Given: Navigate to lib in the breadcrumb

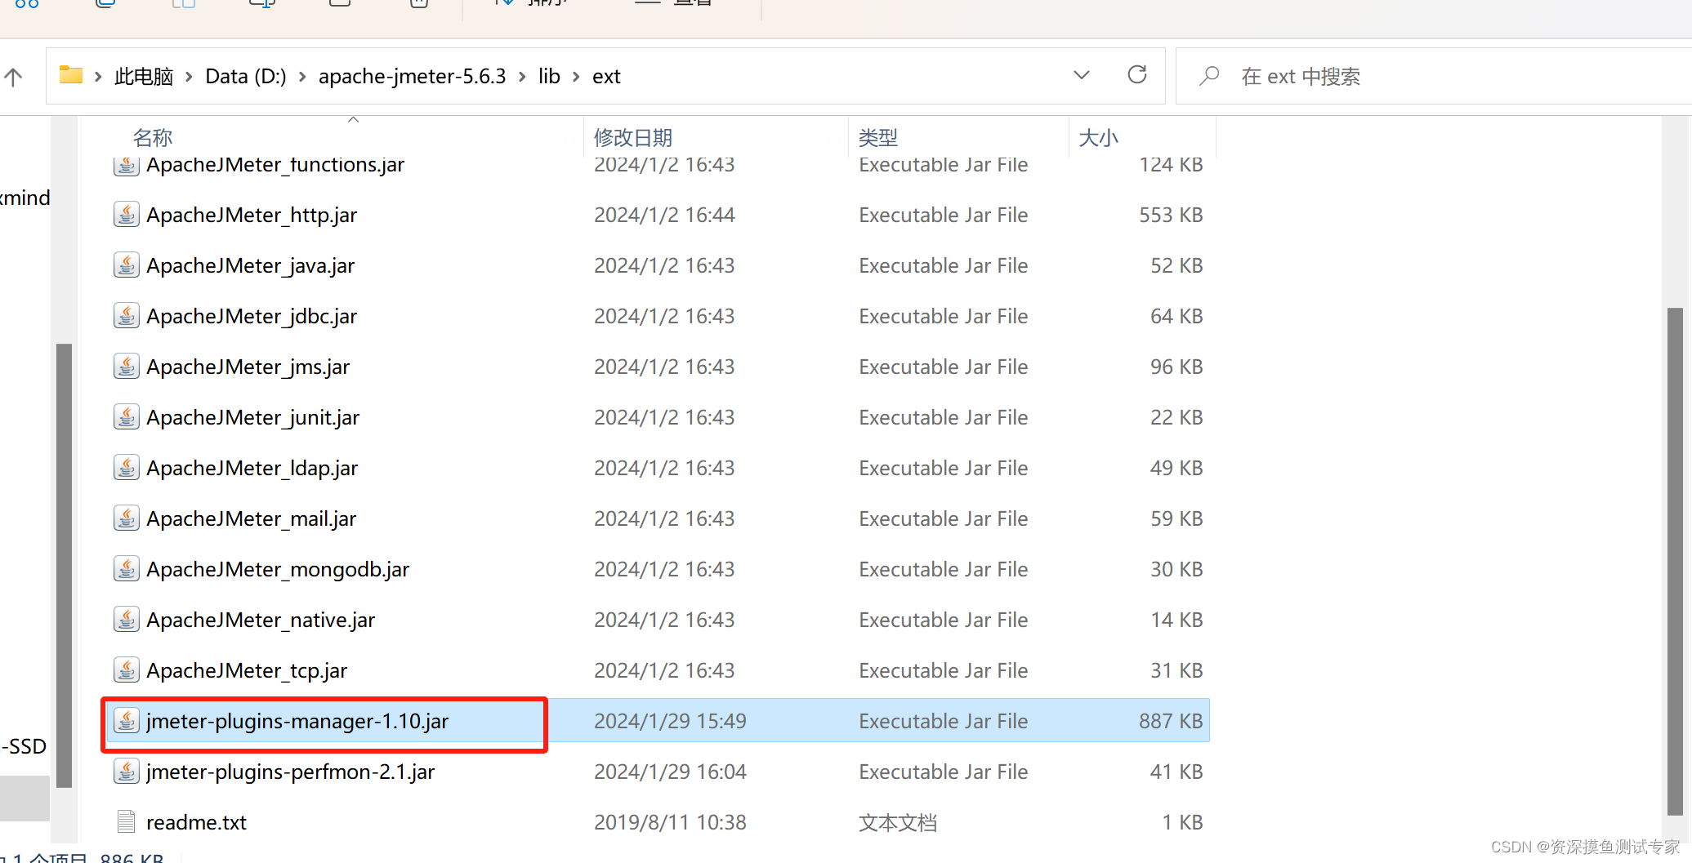Looking at the screenshot, I should click(549, 77).
